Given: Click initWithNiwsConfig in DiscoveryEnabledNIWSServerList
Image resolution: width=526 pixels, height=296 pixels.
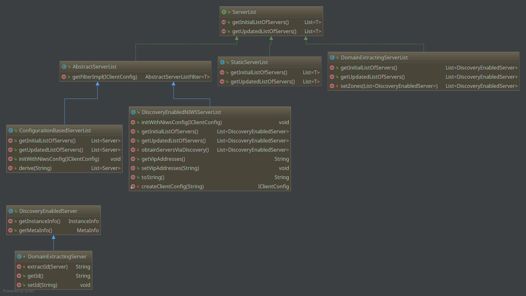Looking at the screenshot, I should [x=182, y=122].
